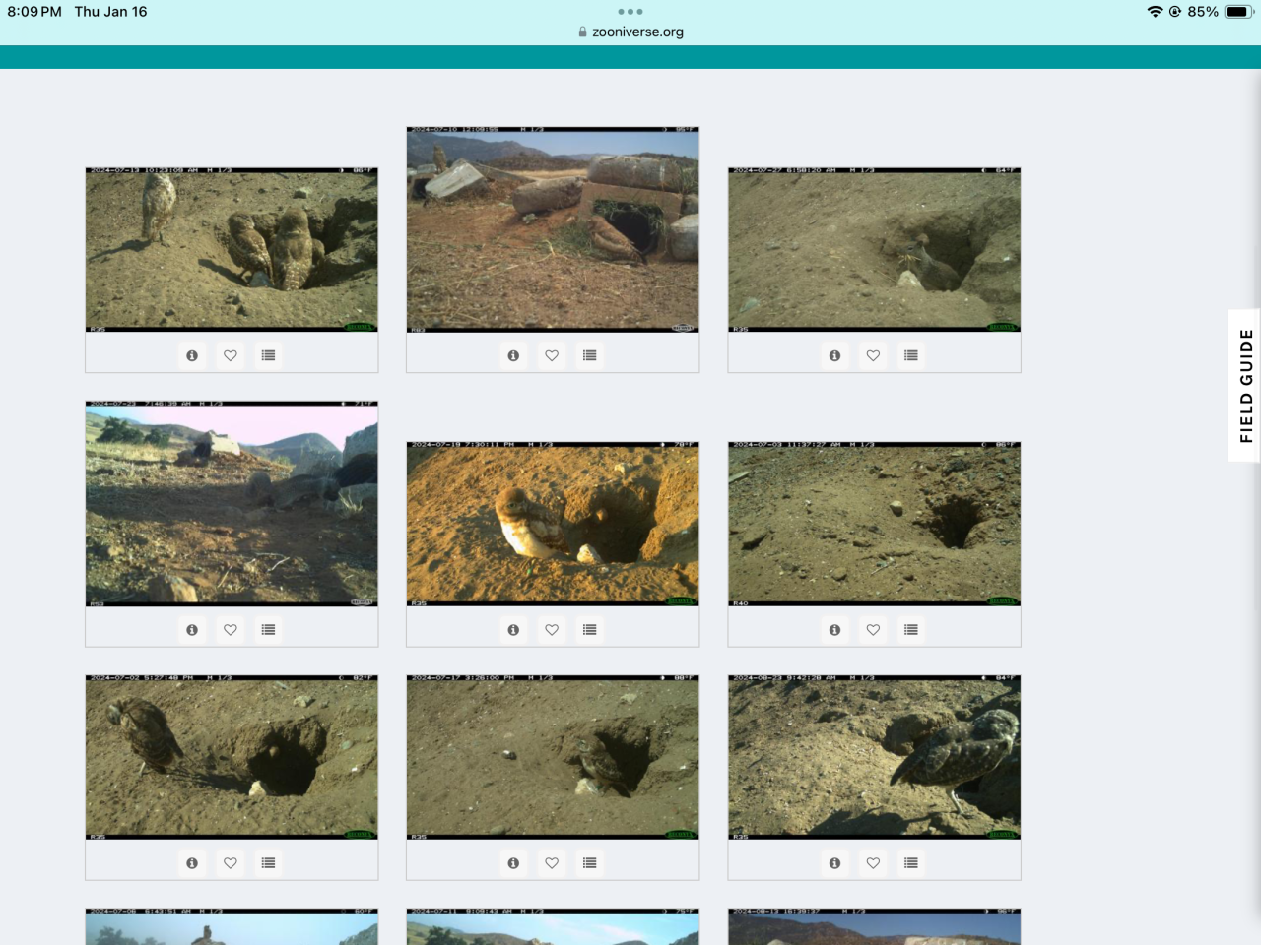
Task: Open the Field Guide side tab
Action: tap(1245, 386)
